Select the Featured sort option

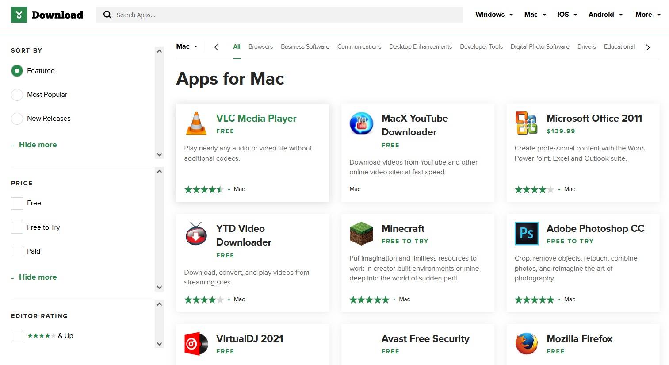[17, 71]
